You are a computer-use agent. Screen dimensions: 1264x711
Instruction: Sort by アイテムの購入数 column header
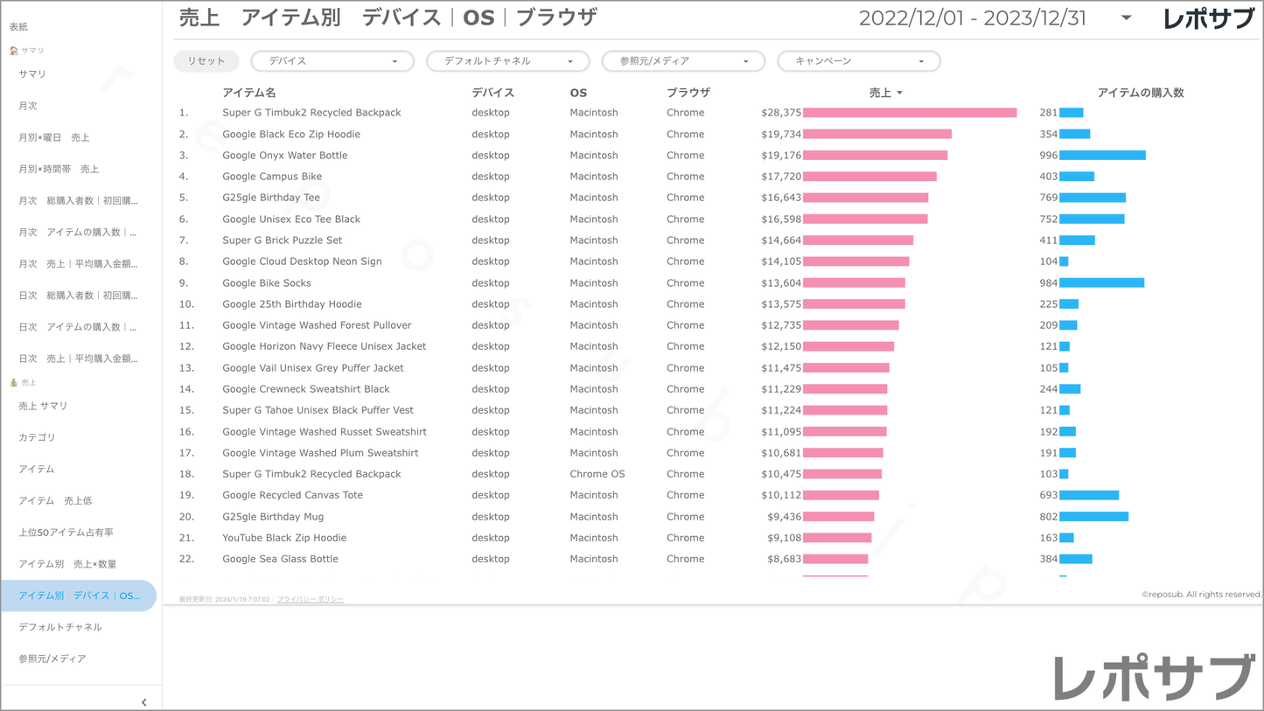click(1140, 93)
